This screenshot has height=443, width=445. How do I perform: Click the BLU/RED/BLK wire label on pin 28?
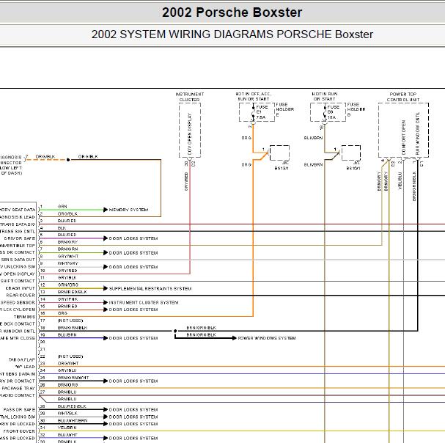pyautogui.click(x=72, y=406)
